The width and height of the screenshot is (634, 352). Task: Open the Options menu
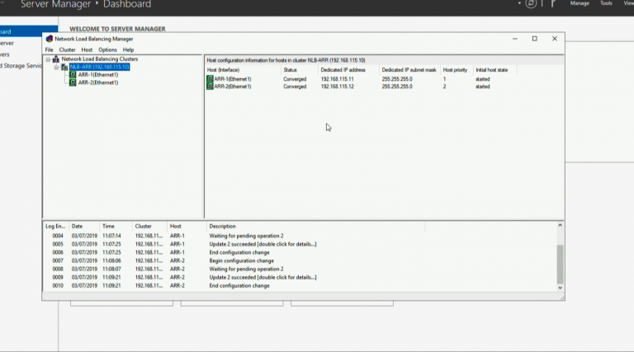click(107, 50)
